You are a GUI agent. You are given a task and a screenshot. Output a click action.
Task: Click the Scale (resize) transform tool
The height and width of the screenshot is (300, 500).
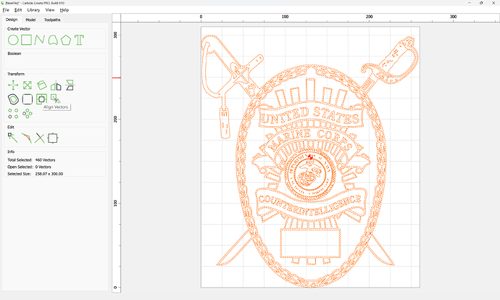[x=28, y=85]
